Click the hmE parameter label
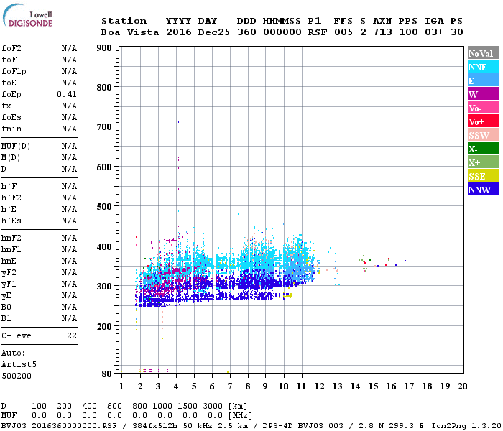The height and width of the screenshot is (431, 503). pyautogui.click(x=9, y=261)
